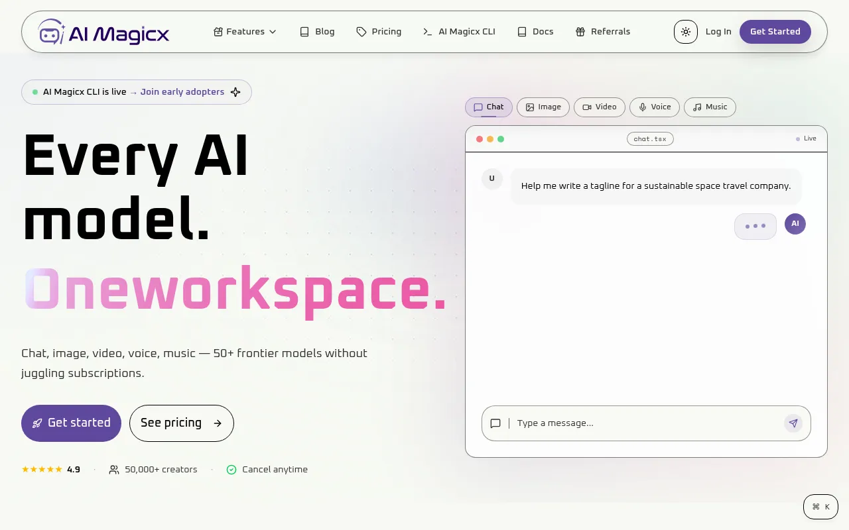Screen dimensions: 849x530
Task: Toggle the light/dark theme sun icon
Action: tap(686, 32)
